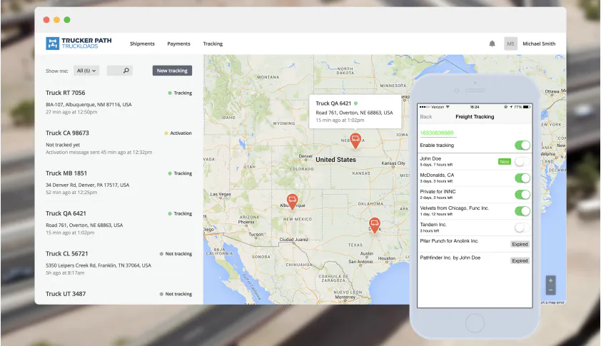Click the green status dot in Truck QA 6421 popup
601x346 pixels.
click(x=355, y=103)
